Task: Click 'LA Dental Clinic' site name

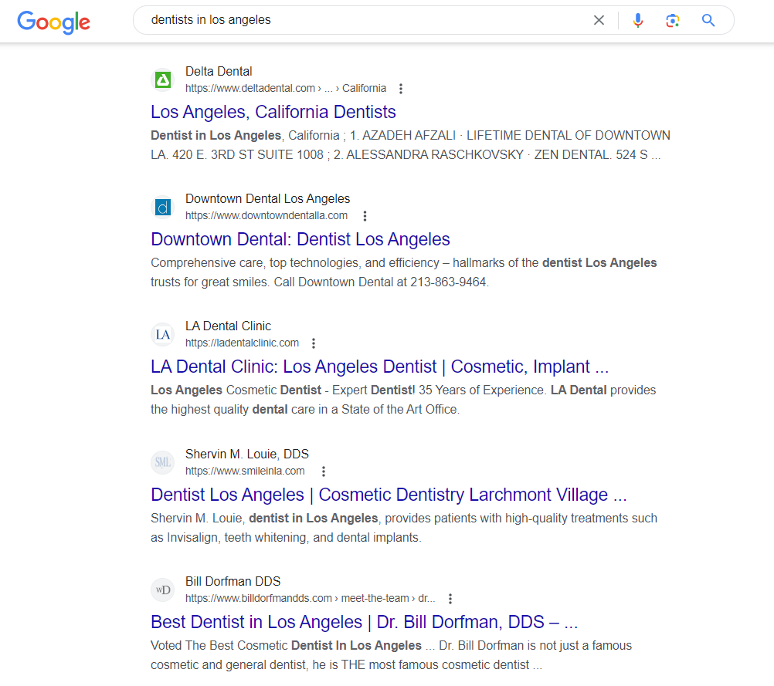Action: click(x=228, y=326)
